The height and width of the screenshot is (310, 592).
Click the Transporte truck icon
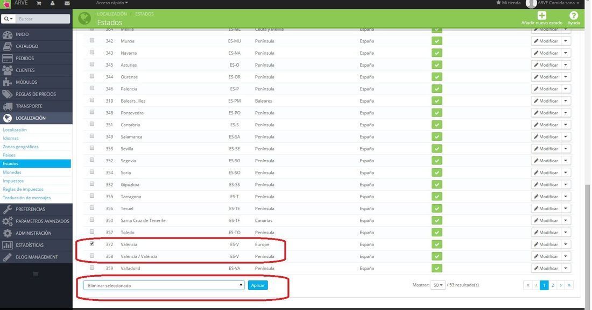[8, 106]
